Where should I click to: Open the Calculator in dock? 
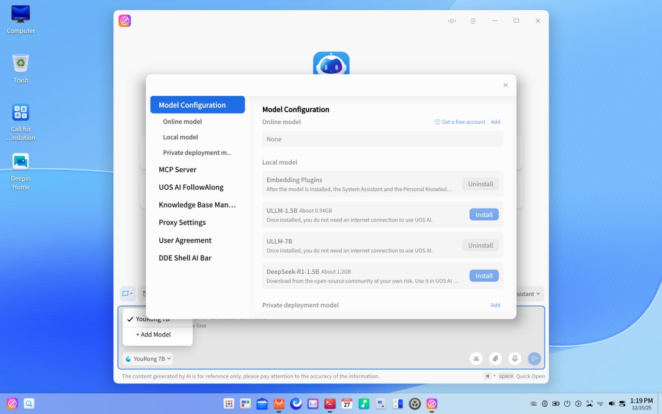(398, 404)
